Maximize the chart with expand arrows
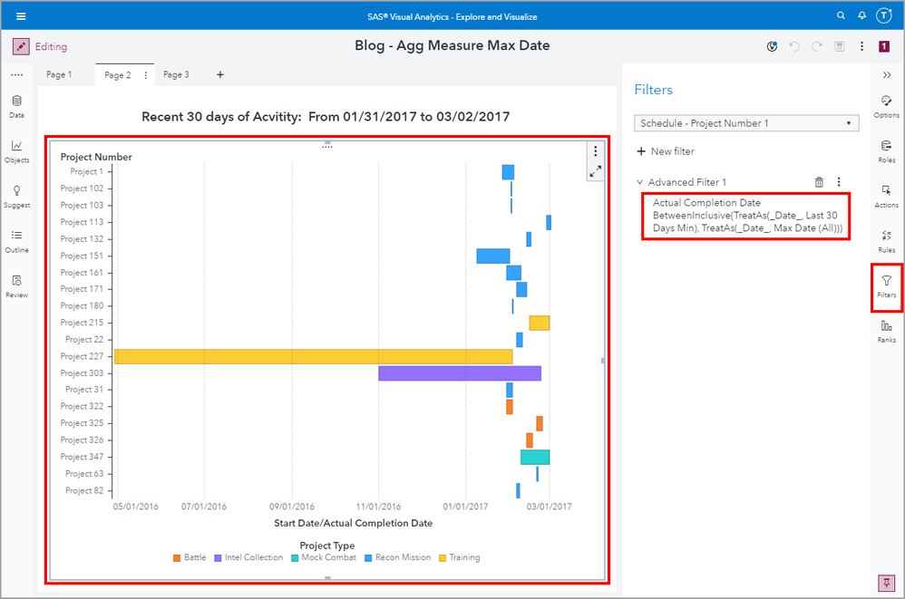905x599 pixels. [x=595, y=171]
